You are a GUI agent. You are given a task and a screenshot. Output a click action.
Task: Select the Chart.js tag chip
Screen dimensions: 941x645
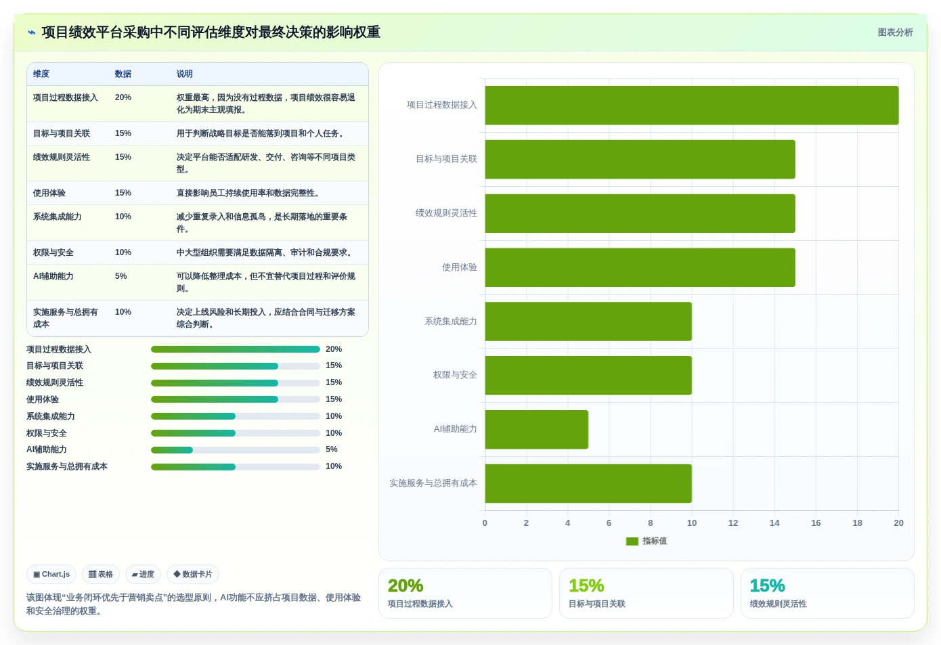point(51,574)
